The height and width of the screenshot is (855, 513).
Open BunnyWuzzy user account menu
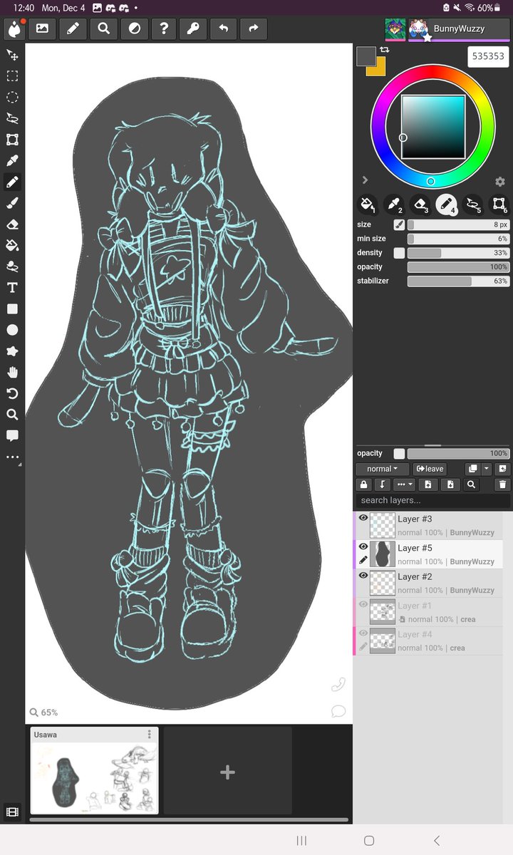(459, 29)
